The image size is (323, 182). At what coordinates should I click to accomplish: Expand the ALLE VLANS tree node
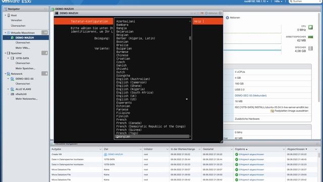(x=8, y=89)
